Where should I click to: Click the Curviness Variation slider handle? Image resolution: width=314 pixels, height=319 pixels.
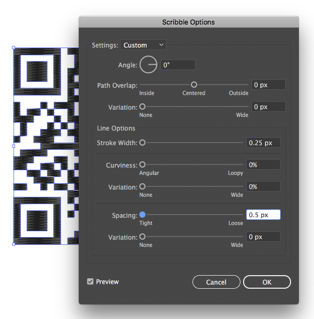pos(142,186)
